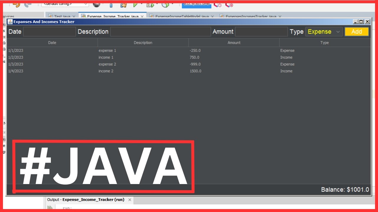Select the 'expense 2' description cell
Image resolution: width=378 pixels, height=212 pixels.
[x=143, y=64]
